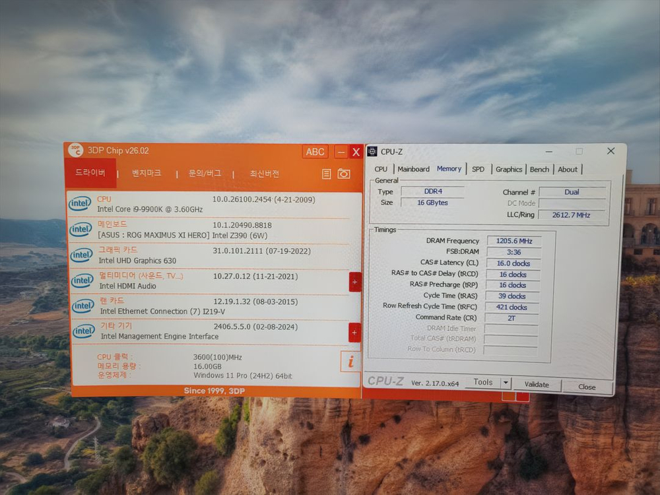Click 'Intel Core i9-9900K @ 3.60GHz' text
660x495 pixels.
[x=150, y=209]
